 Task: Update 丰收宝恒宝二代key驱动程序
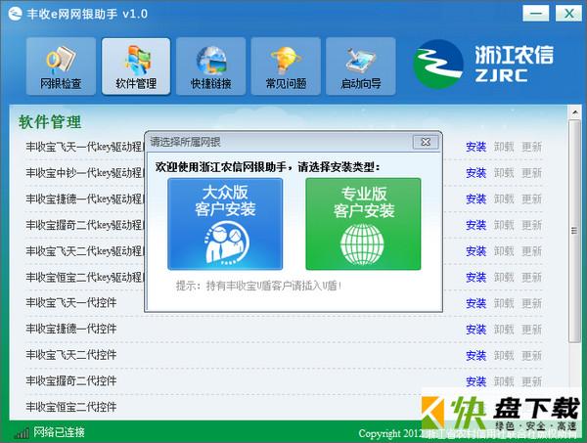point(532,278)
